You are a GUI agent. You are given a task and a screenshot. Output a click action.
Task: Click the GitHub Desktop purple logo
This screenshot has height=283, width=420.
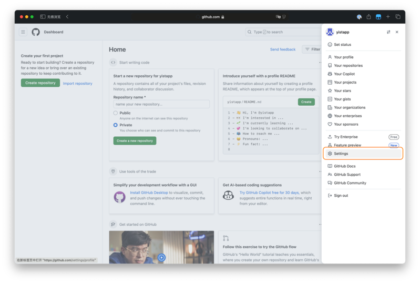coord(119,197)
